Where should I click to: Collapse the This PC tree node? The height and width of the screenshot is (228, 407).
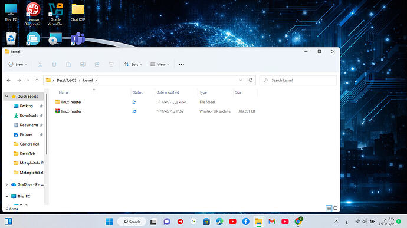coord(6,196)
